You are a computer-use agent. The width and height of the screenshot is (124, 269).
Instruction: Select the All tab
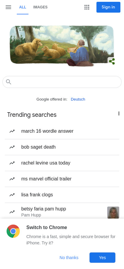pos(22,7)
